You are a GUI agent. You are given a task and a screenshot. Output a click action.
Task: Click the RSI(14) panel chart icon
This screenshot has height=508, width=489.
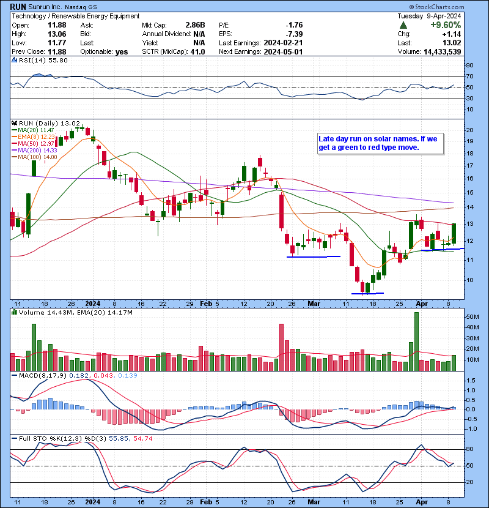point(15,60)
